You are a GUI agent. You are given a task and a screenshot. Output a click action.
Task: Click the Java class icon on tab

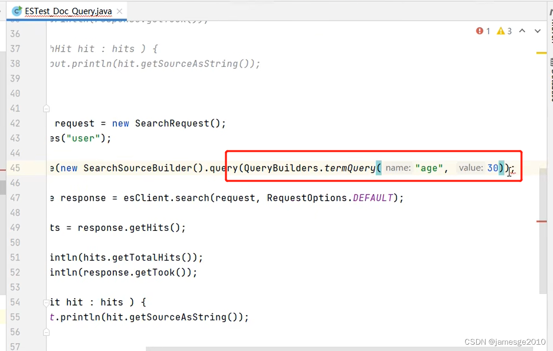click(17, 11)
